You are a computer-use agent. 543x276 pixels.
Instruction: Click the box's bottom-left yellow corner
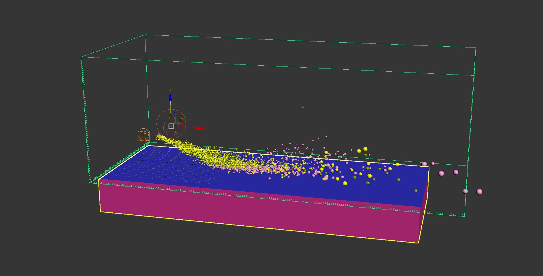pos(101,212)
